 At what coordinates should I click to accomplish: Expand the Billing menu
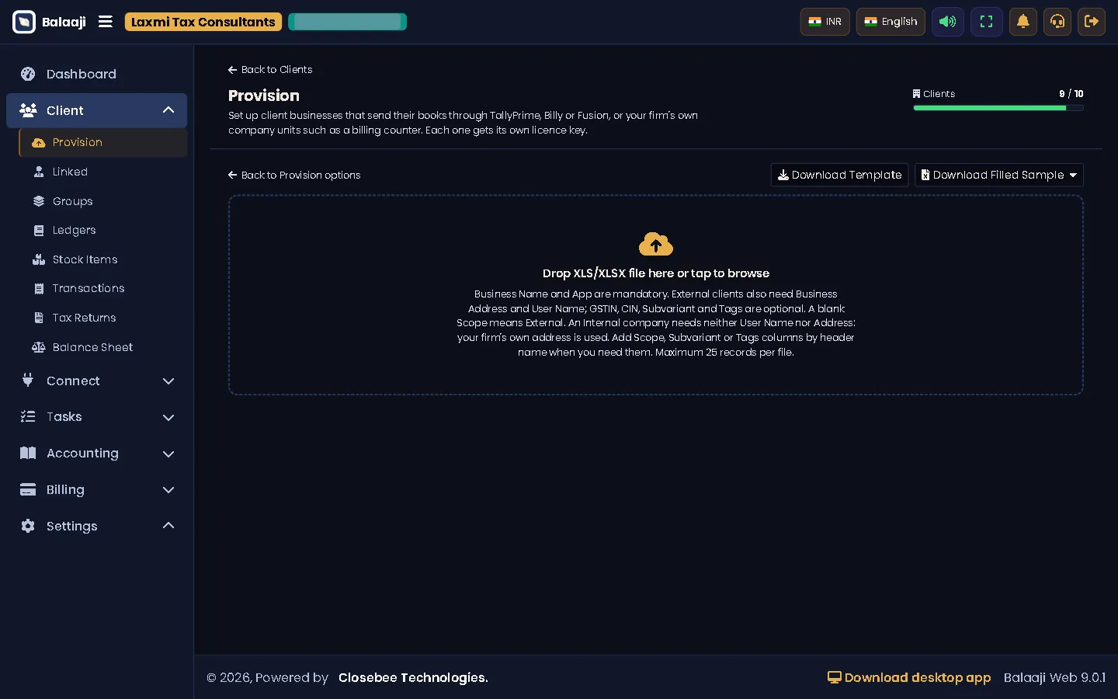(96, 490)
